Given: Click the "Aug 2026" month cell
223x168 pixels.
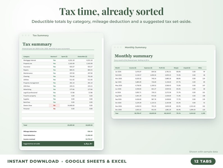Looking at the screenshot, I should click(118, 96).
